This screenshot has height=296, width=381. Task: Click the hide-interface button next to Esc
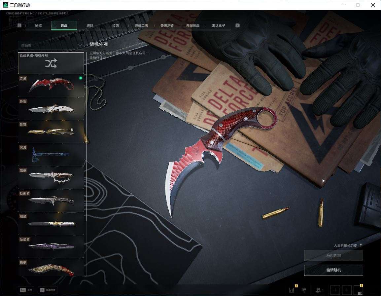click(x=48, y=290)
